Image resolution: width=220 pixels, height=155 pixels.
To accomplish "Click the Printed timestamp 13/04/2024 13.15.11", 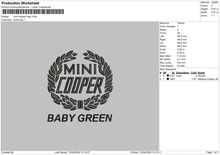I will (x=150, y=152).
